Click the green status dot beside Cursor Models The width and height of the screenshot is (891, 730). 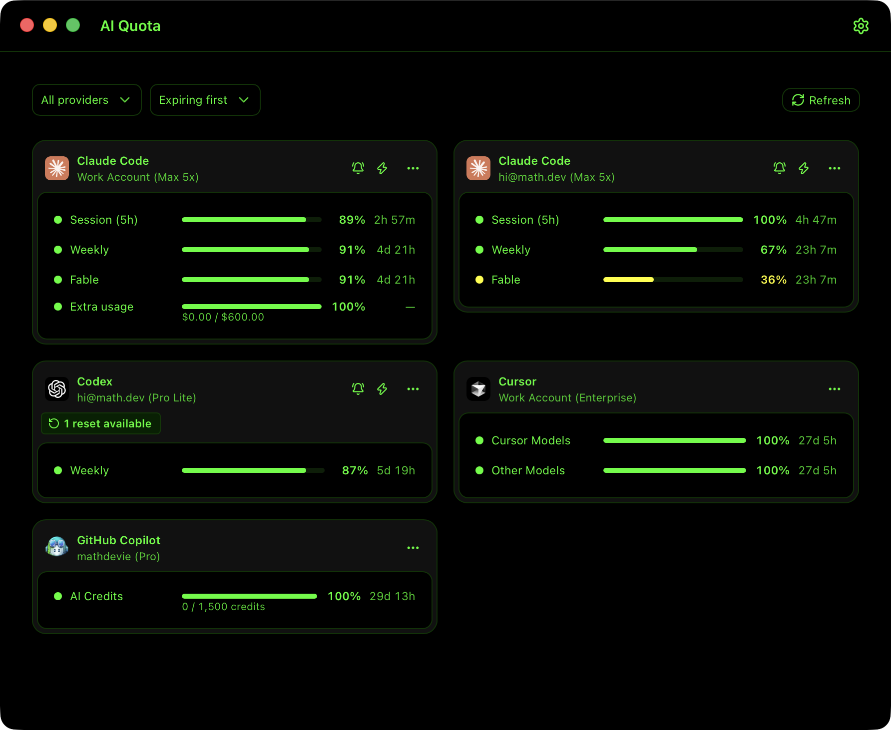pos(479,440)
